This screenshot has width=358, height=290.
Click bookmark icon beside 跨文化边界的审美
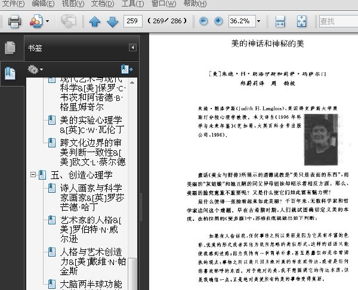point(51,143)
